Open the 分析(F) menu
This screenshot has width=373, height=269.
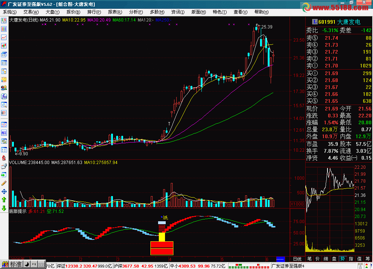136,12
